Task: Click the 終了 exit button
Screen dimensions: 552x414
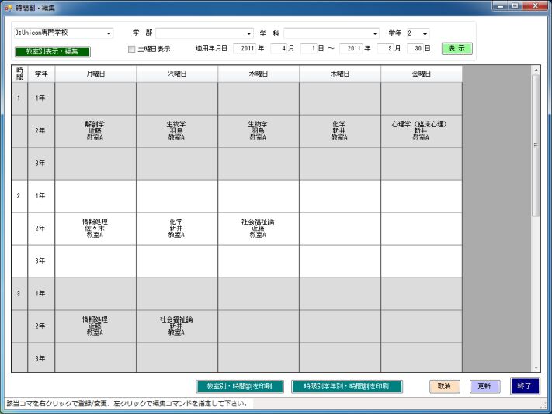Action: pyautogui.click(x=525, y=386)
